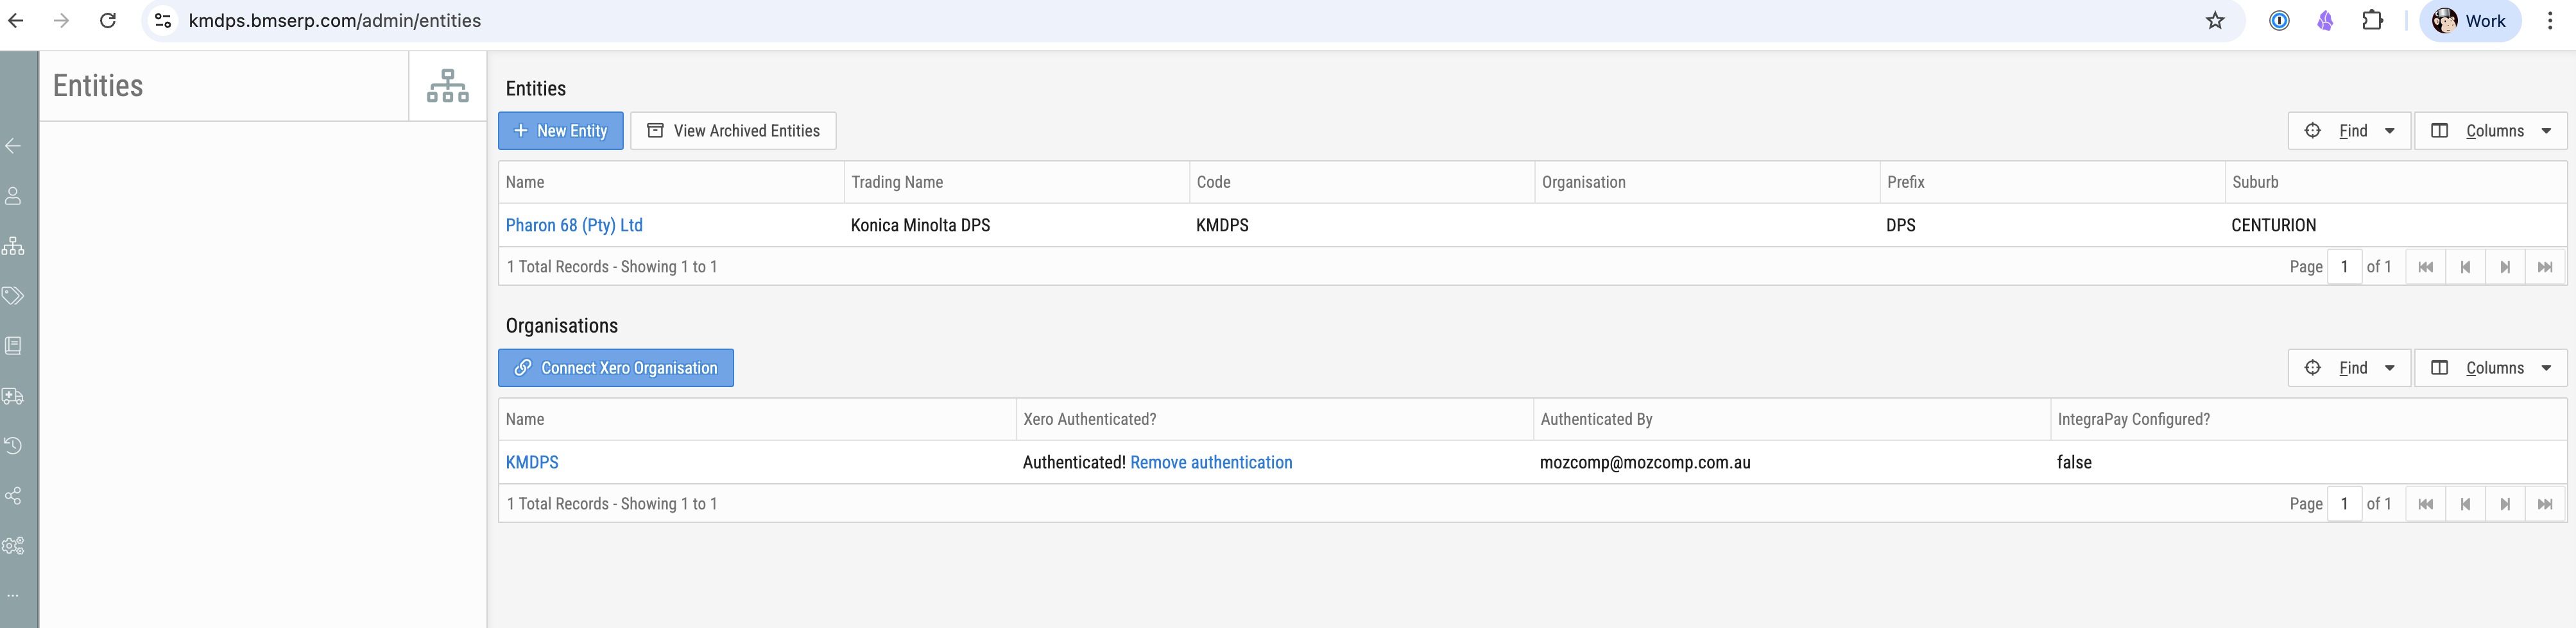Open the settings gears sidebar icon
The width and height of the screenshot is (2576, 628).
point(13,545)
